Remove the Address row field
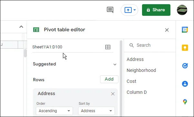This screenshot has height=117, width=194. coord(113,94)
